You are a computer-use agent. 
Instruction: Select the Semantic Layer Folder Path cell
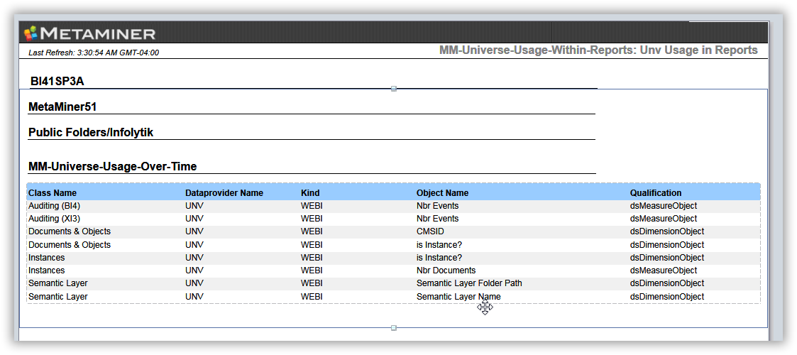469,283
